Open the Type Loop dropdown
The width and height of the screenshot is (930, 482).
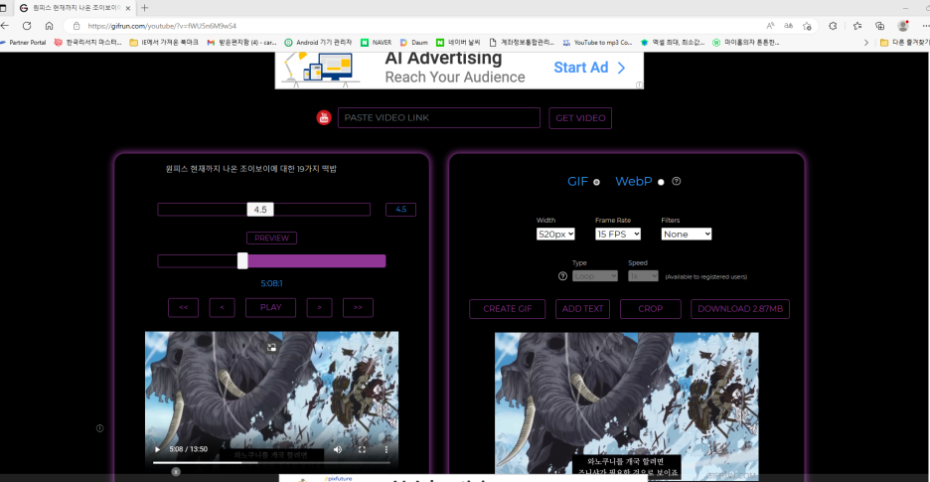[x=595, y=276]
